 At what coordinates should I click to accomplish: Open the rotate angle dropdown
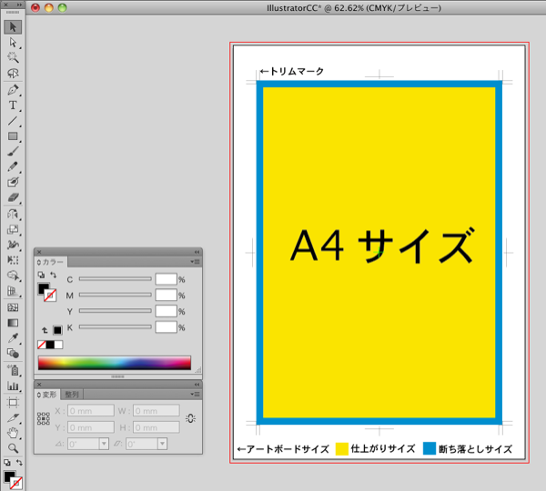pos(104,444)
